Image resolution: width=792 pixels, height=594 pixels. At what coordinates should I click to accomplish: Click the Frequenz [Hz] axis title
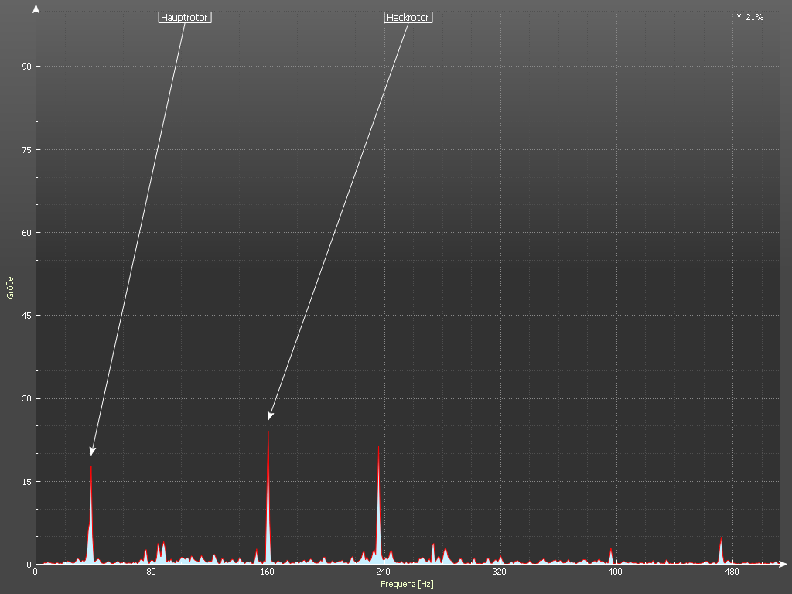click(x=407, y=584)
